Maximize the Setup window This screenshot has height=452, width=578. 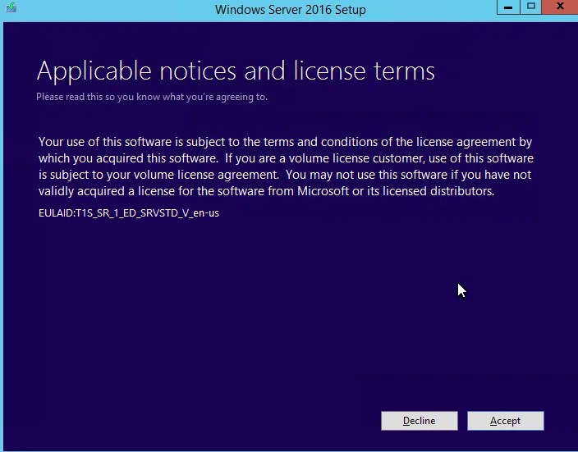point(531,7)
